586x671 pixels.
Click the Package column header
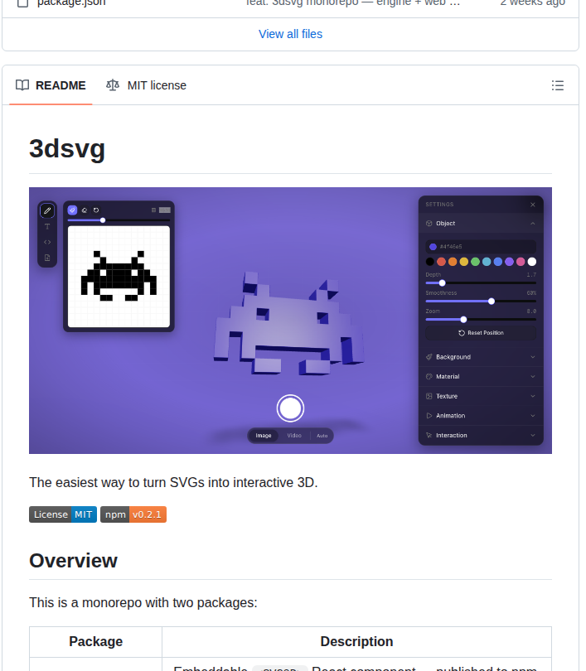pyautogui.click(x=96, y=641)
